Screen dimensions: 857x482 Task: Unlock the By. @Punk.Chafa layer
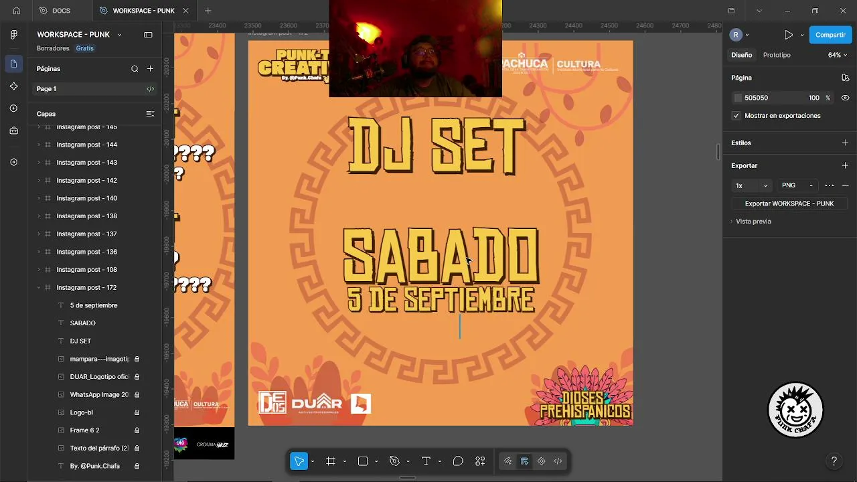click(x=137, y=466)
